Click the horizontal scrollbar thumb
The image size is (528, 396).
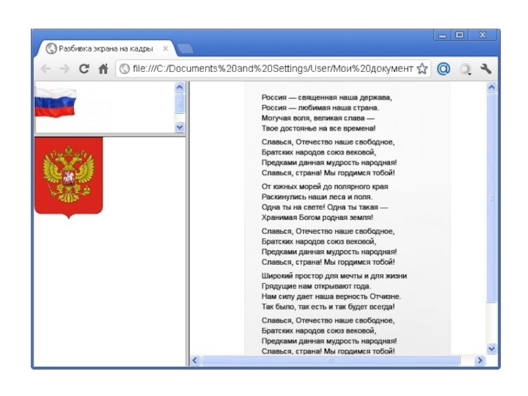[331, 360]
